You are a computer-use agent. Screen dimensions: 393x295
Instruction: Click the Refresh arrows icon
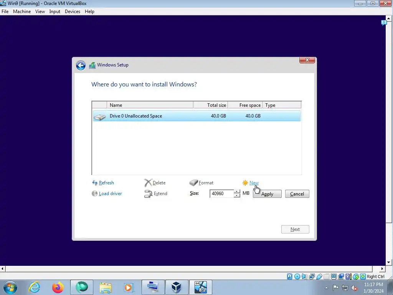pyautogui.click(x=95, y=182)
